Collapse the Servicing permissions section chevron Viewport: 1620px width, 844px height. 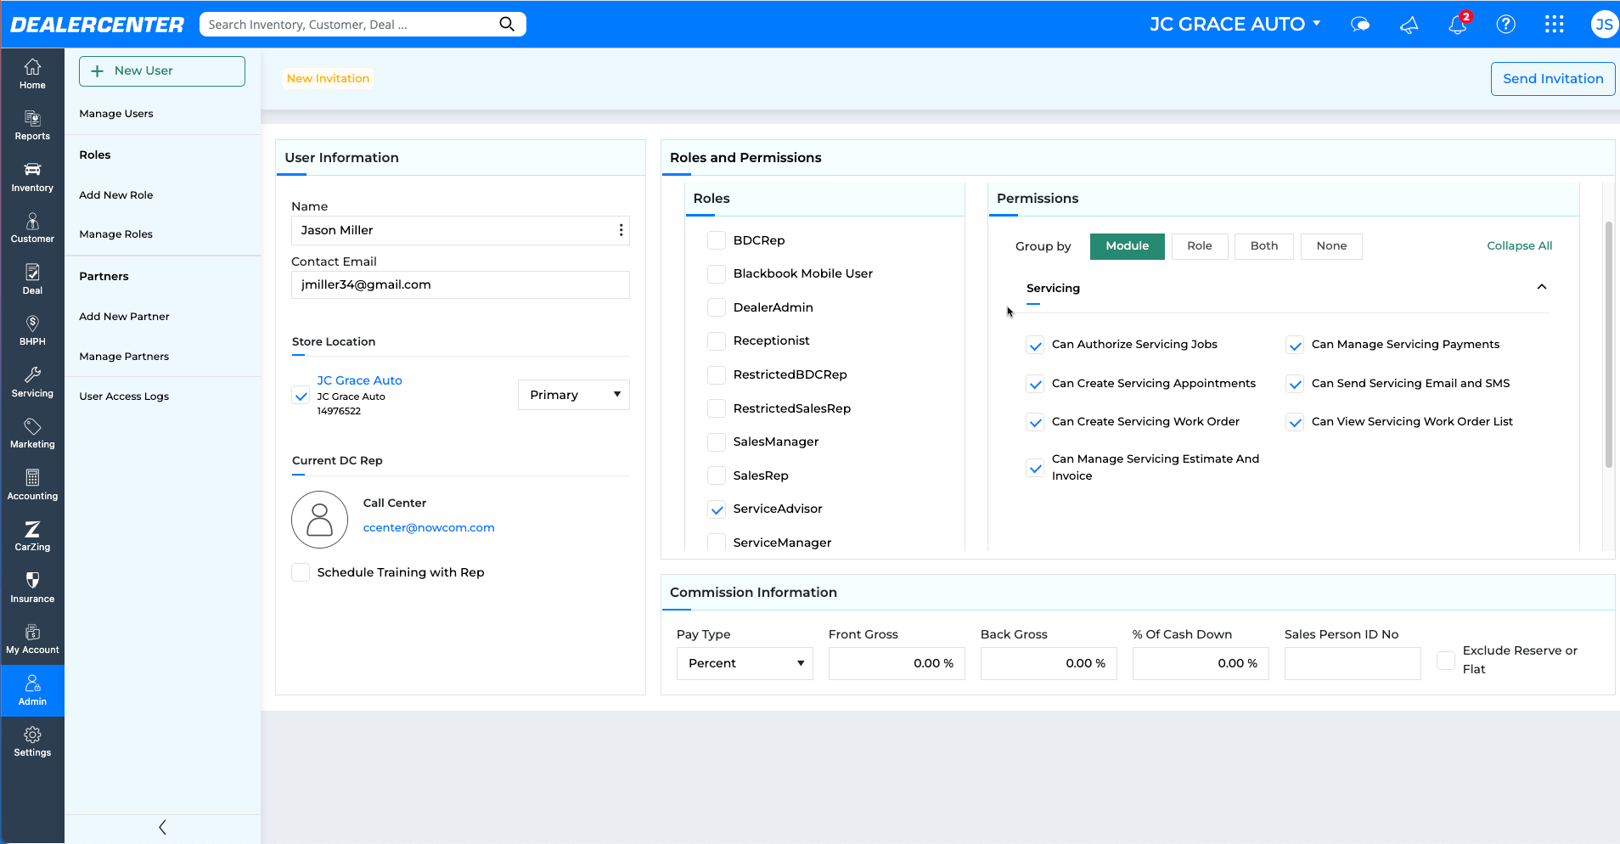click(1542, 287)
